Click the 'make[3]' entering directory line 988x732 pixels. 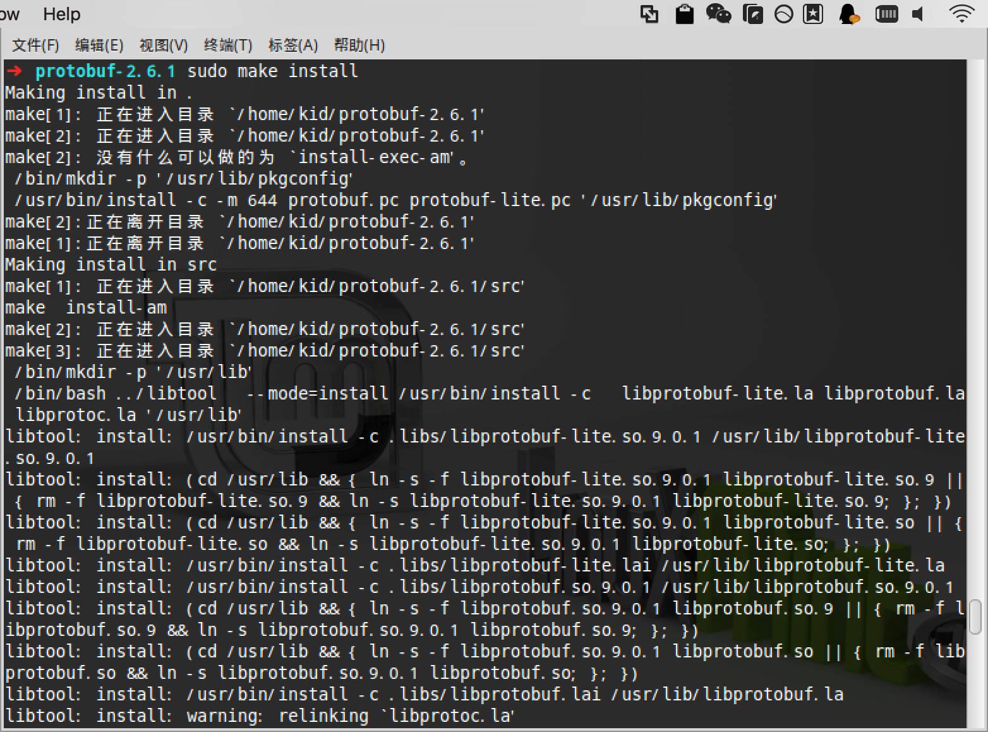click(x=265, y=350)
